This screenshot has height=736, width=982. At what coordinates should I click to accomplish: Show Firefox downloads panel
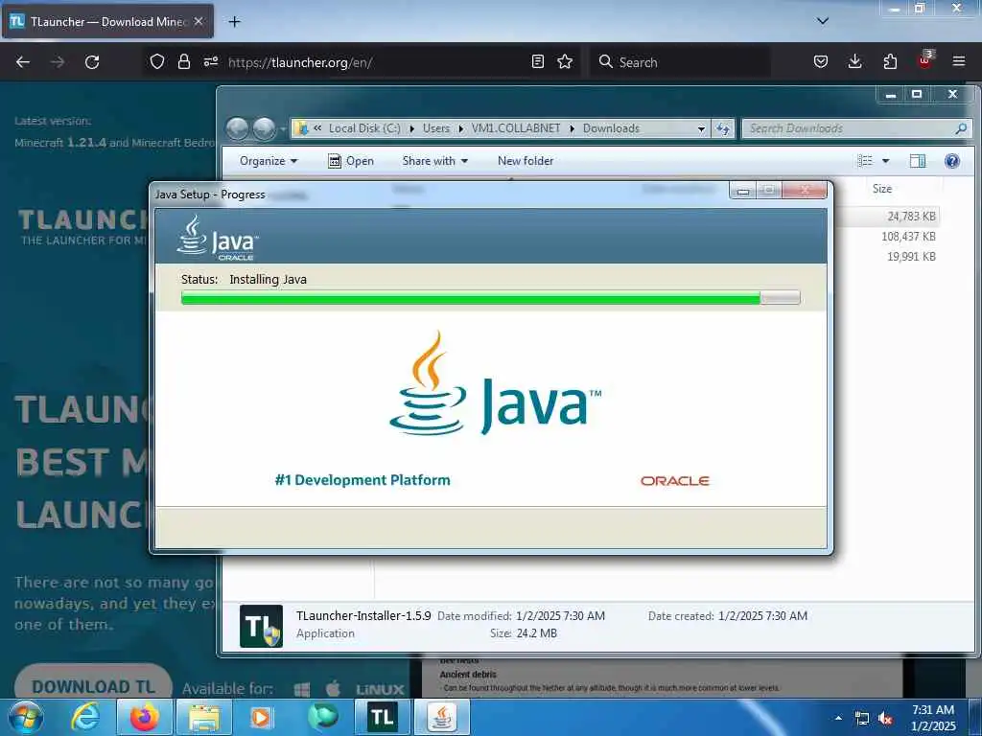854,61
